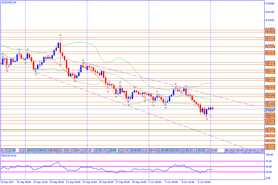Click the RSI 100.00 scale value

tap(269, 155)
